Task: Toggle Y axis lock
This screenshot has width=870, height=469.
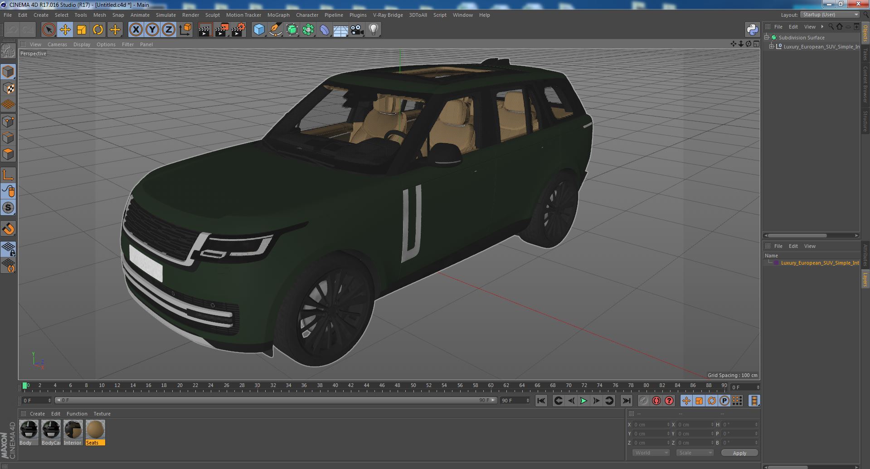Action: [152, 30]
